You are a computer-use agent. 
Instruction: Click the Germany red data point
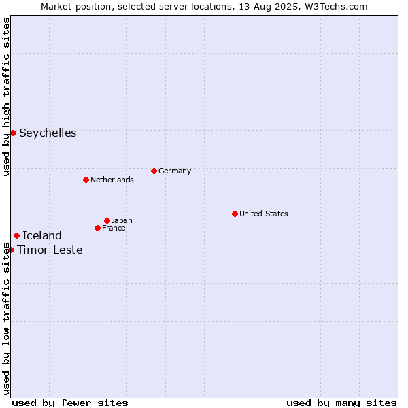click(x=154, y=171)
